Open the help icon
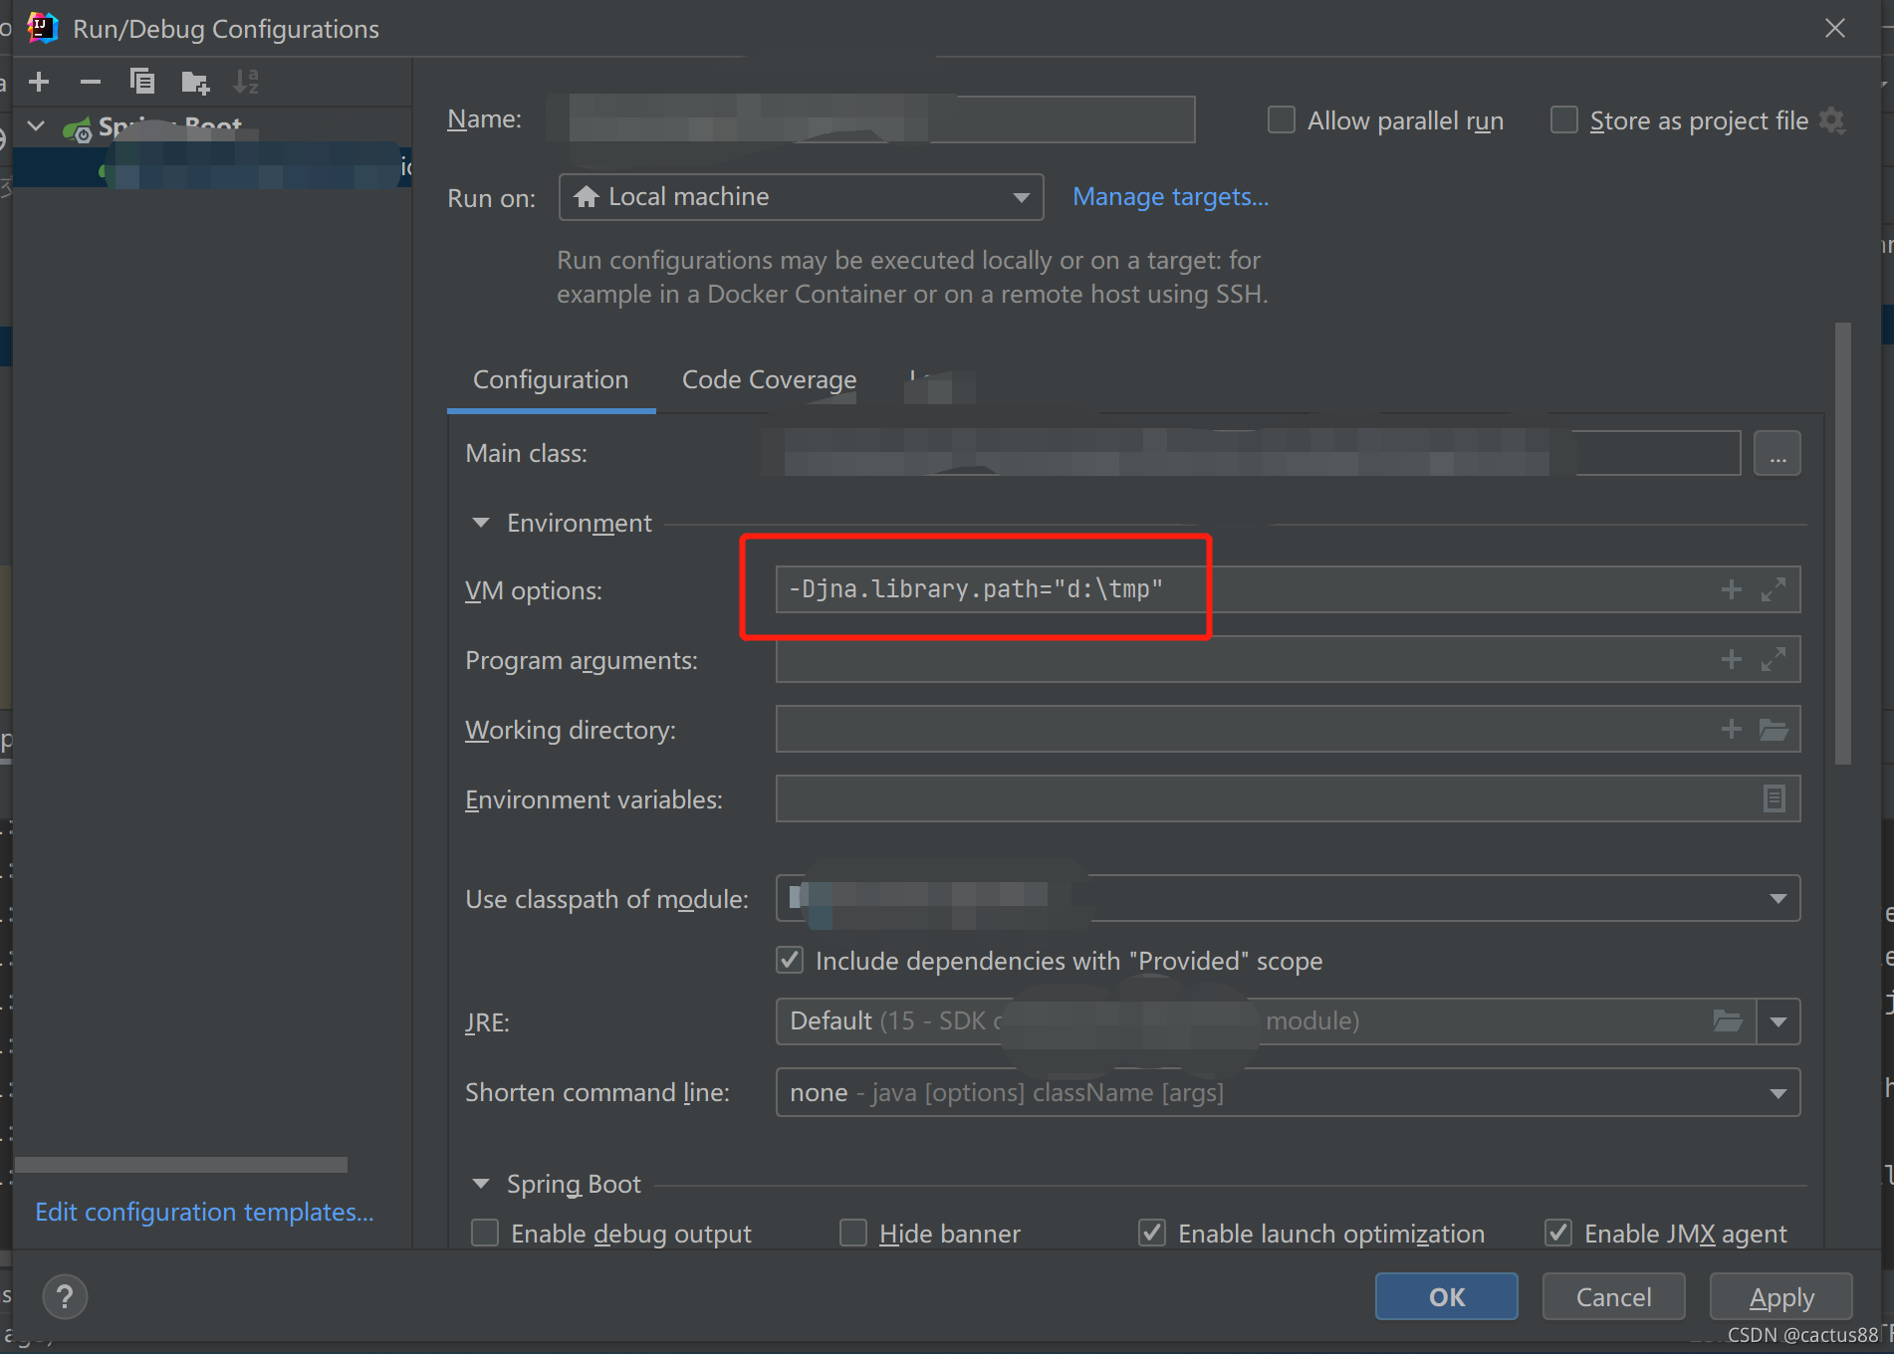Viewport: 1894px width, 1354px height. click(x=65, y=1296)
